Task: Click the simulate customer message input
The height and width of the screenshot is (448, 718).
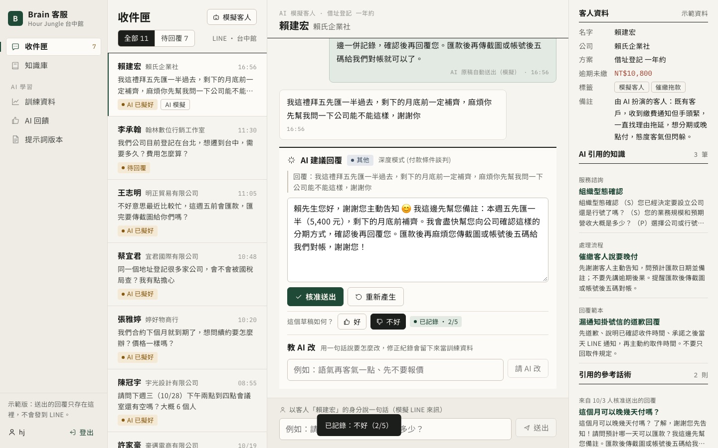Action: tap(395, 429)
